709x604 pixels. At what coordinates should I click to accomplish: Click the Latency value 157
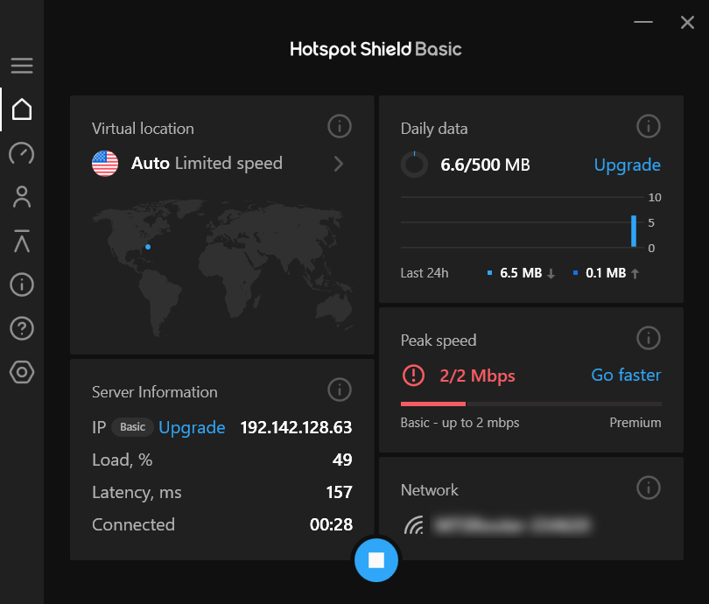pos(339,492)
